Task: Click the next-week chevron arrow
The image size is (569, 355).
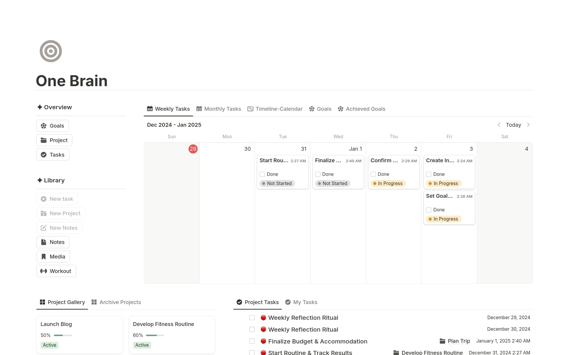Action: pyautogui.click(x=528, y=125)
